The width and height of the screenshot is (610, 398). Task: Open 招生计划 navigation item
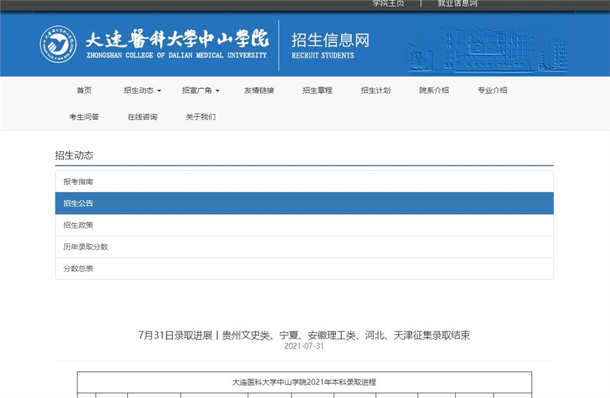click(x=376, y=90)
